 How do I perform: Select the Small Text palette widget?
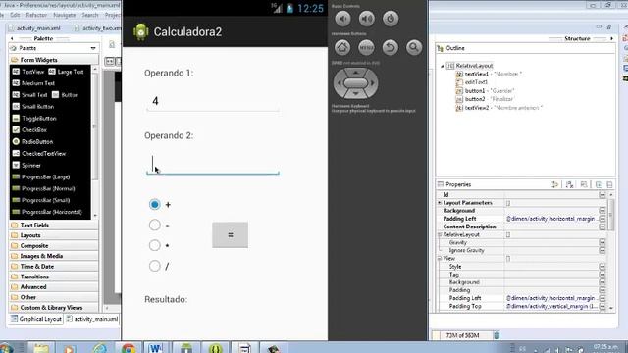pyautogui.click(x=30, y=95)
